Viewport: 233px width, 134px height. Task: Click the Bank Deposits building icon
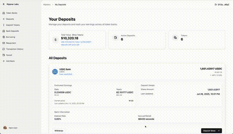pos(4,31)
